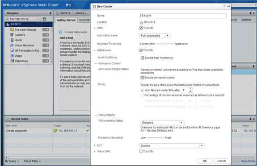The width and height of the screenshot is (257, 166).
Task: Toggle the Virtual SAN Turn ON checkbox
Action: 141,151
